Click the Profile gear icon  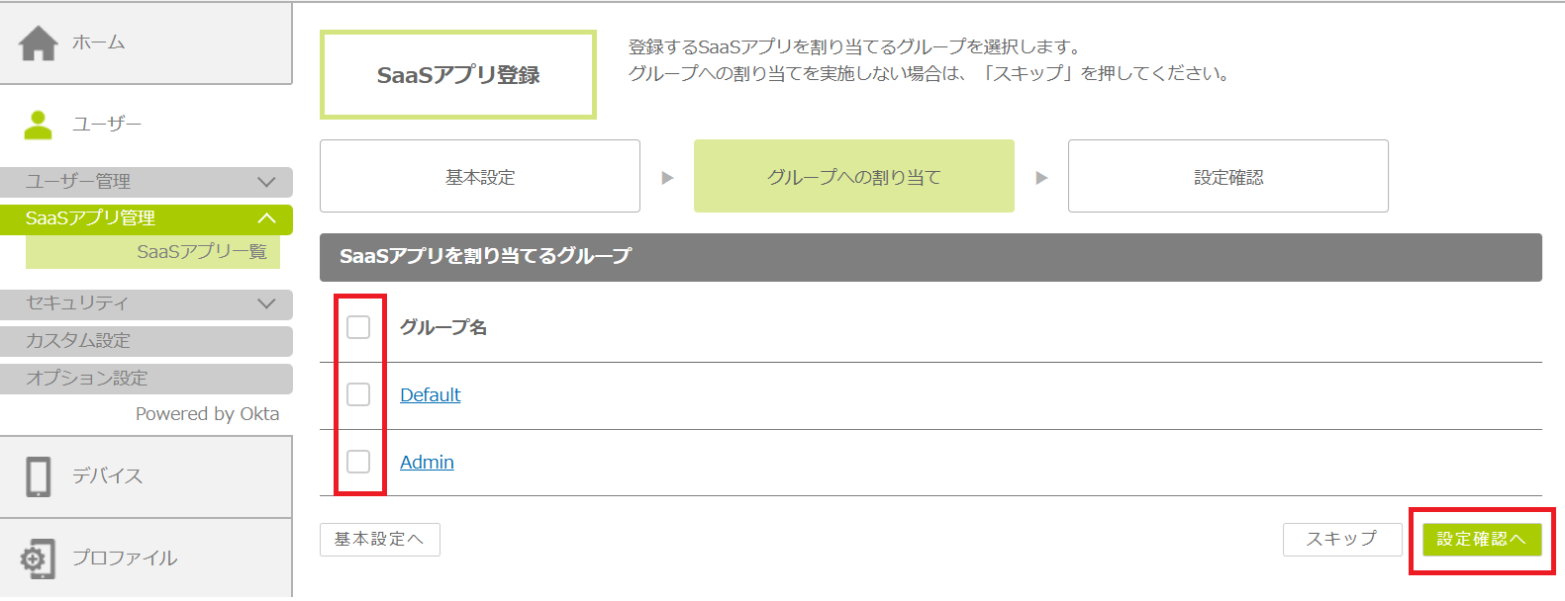click(38, 558)
